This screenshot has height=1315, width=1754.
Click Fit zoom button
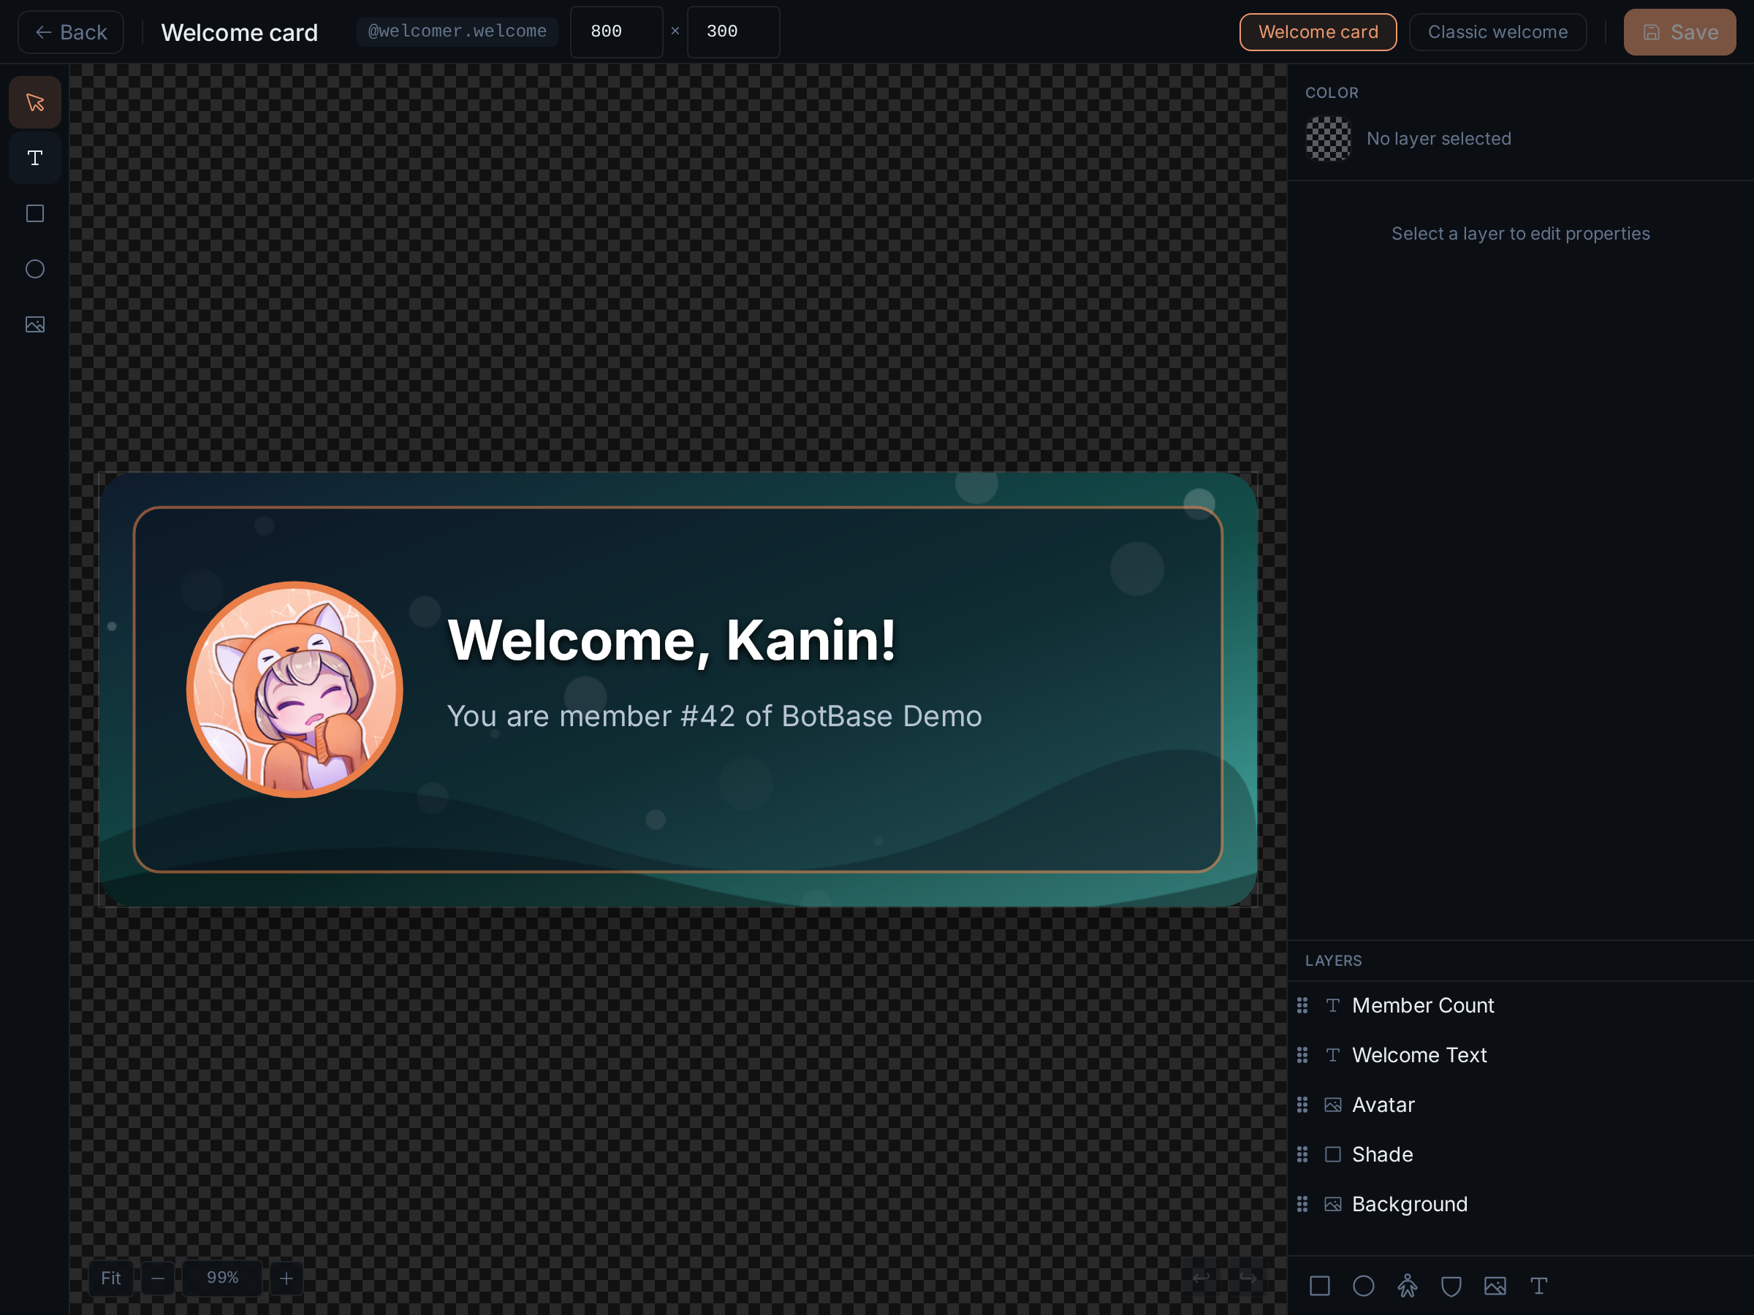coord(111,1278)
